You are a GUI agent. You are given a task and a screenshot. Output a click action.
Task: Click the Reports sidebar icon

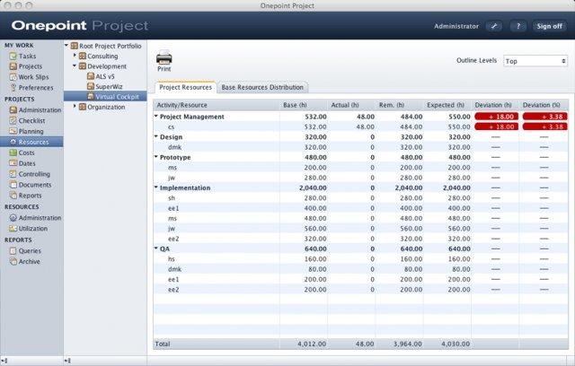[13, 196]
